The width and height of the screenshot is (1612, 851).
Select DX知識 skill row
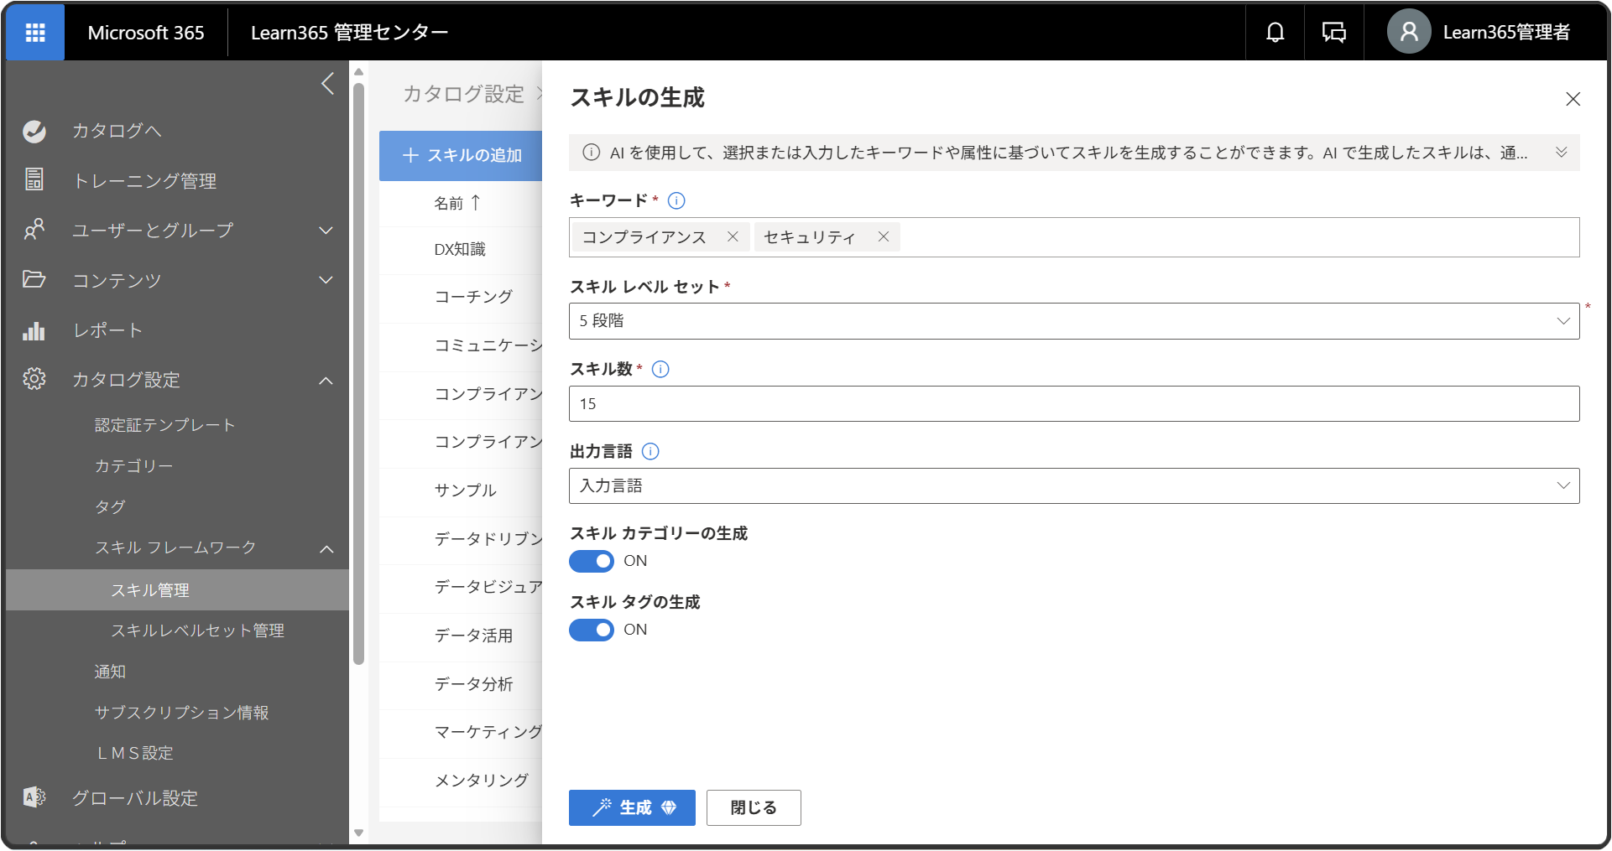click(460, 249)
